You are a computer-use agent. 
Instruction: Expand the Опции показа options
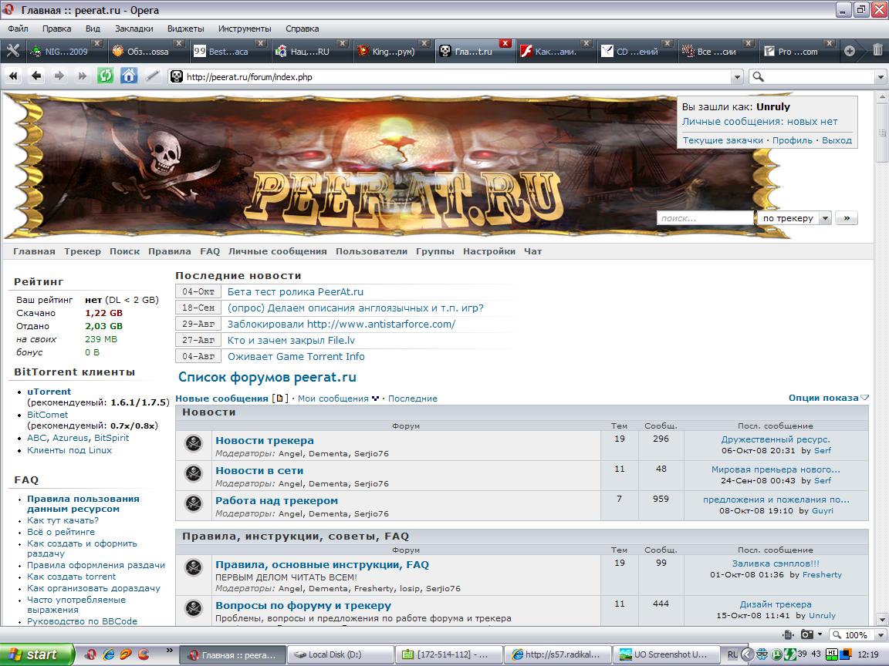(828, 398)
